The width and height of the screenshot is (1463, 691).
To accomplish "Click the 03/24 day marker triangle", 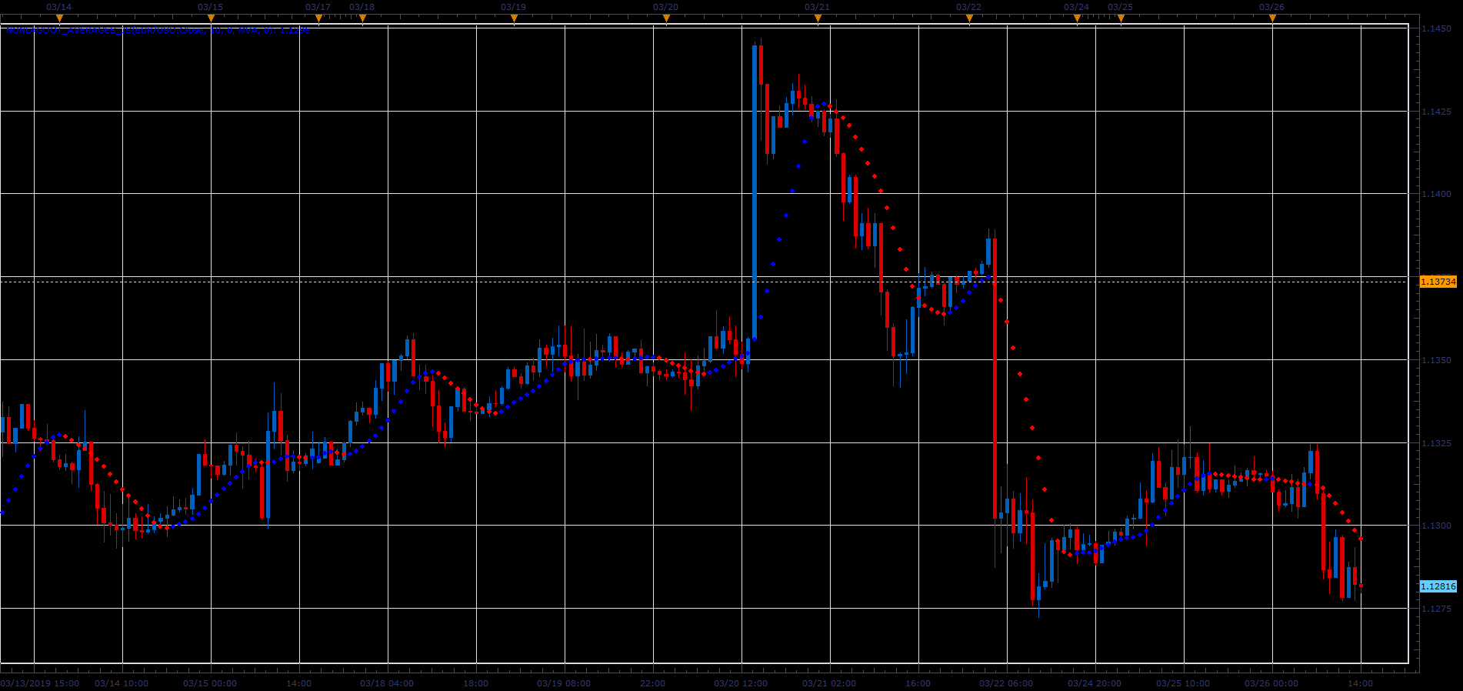I will click(x=1077, y=18).
